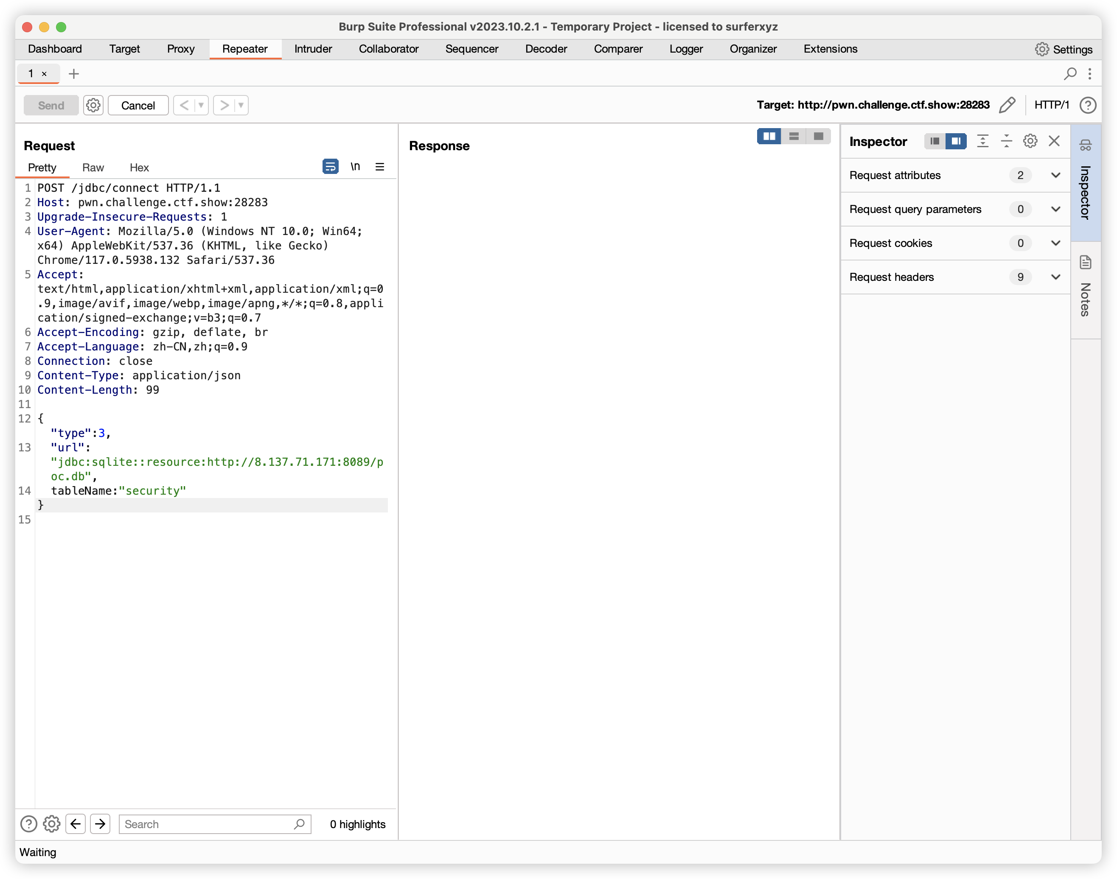This screenshot has width=1117, height=879.
Task: Go back to the previous request in history
Action: coord(184,105)
